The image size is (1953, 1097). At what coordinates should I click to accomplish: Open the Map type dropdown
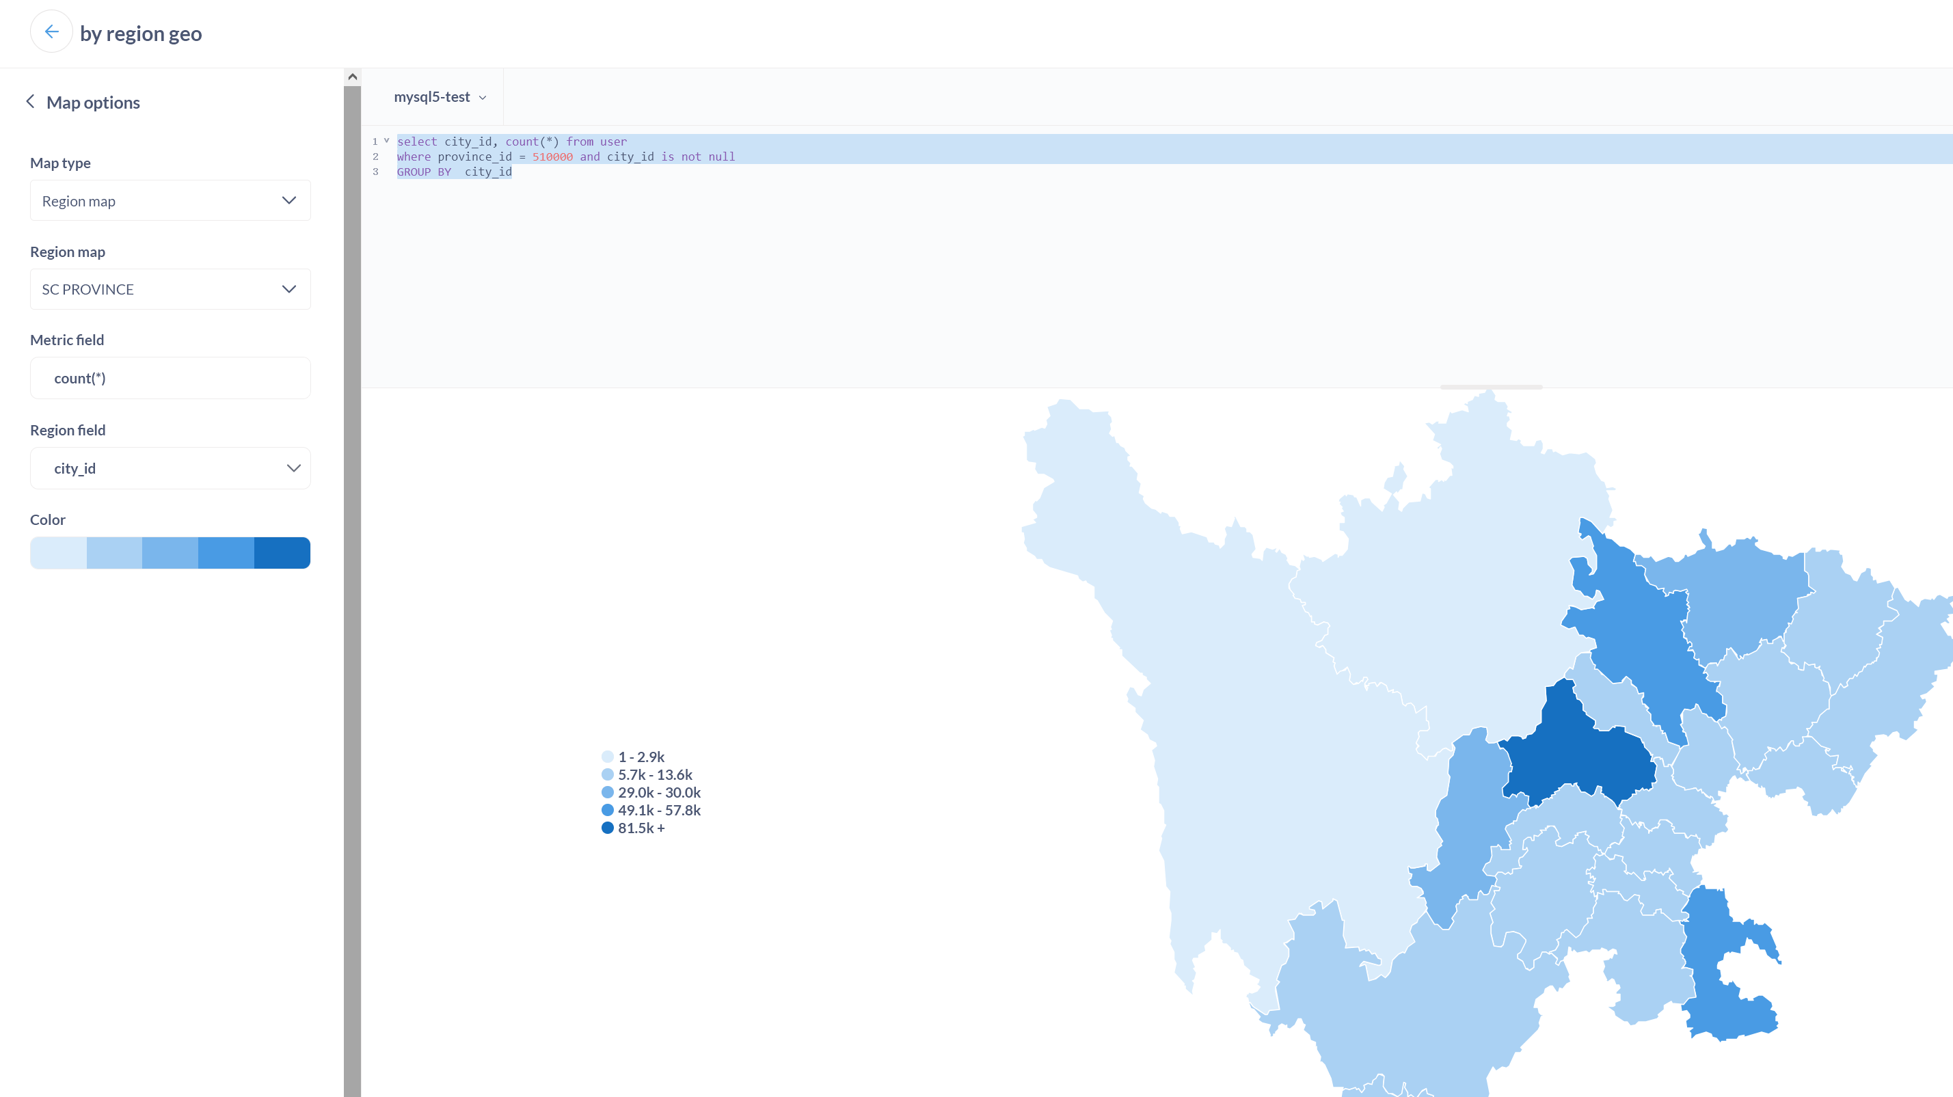170,201
